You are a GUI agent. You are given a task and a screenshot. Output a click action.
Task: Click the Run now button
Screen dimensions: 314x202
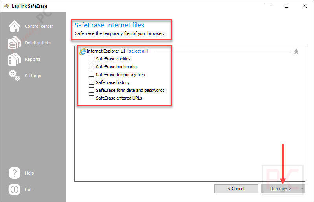click(281, 189)
